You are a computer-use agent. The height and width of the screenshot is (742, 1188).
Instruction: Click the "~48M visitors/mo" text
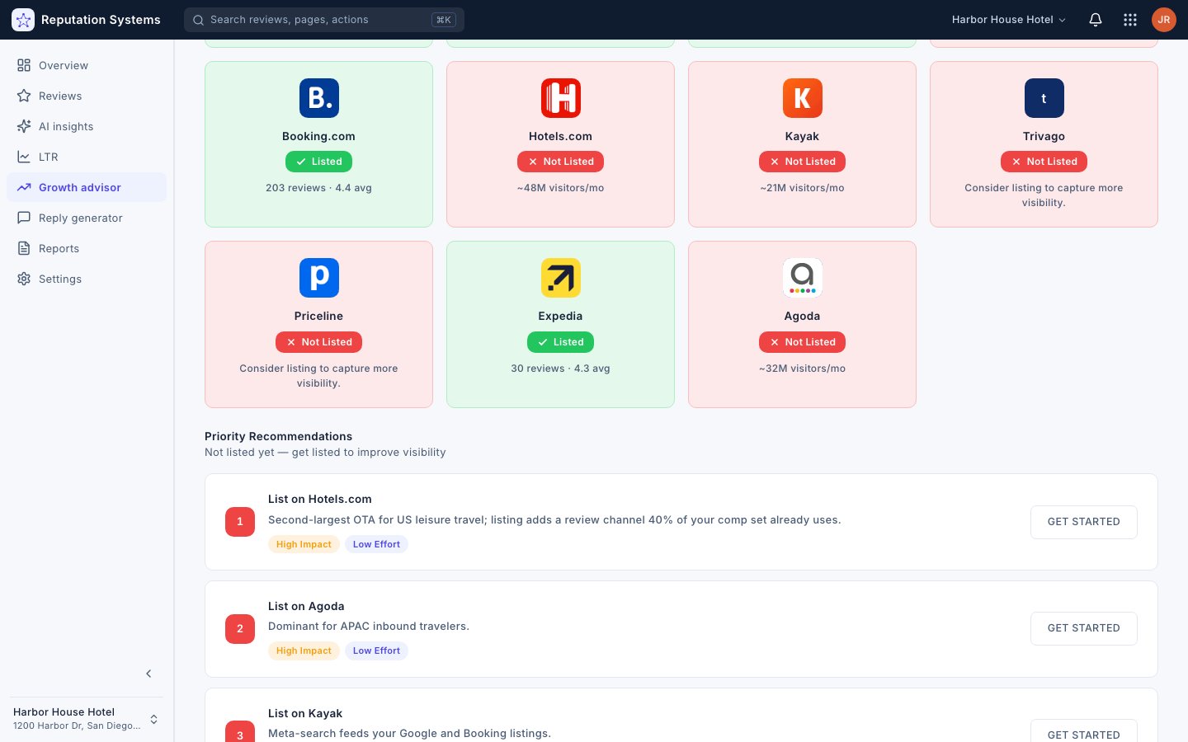[x=560, y=188]
